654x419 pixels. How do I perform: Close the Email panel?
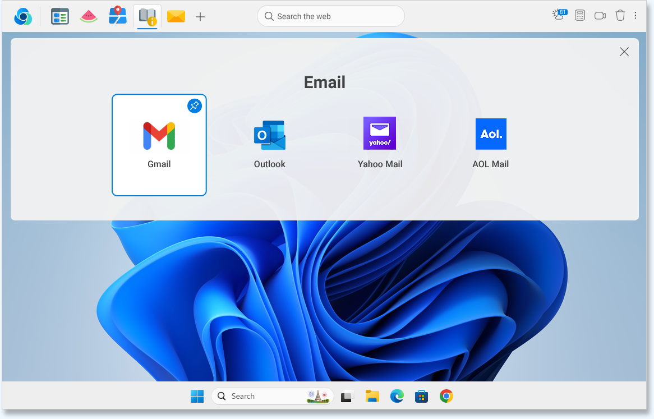(x=624, y=52)
